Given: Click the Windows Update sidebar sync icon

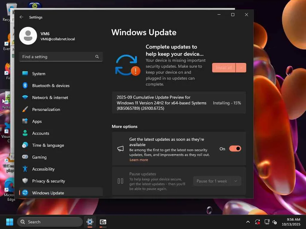Looking at the screenshot, I should pos(25,193).
